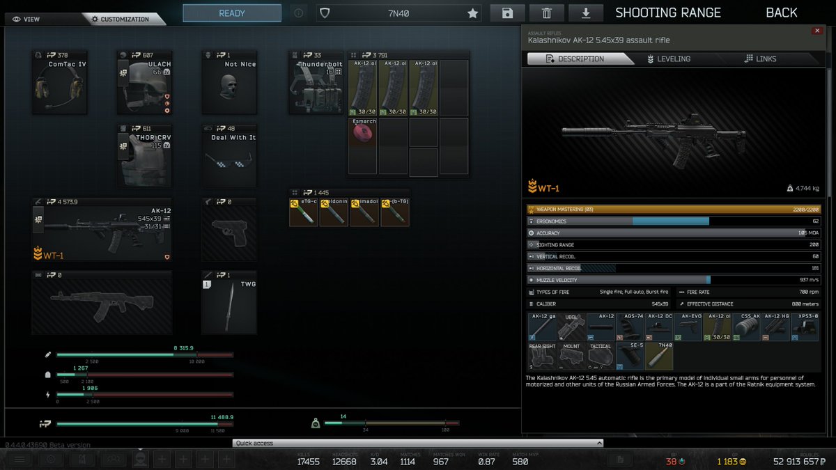Screen dimensions: 836x470
Task: Toggle the favorite star for preset 7N40
Action: click(x=473, y=13)
